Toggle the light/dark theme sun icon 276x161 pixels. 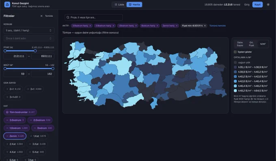[268, 4]
